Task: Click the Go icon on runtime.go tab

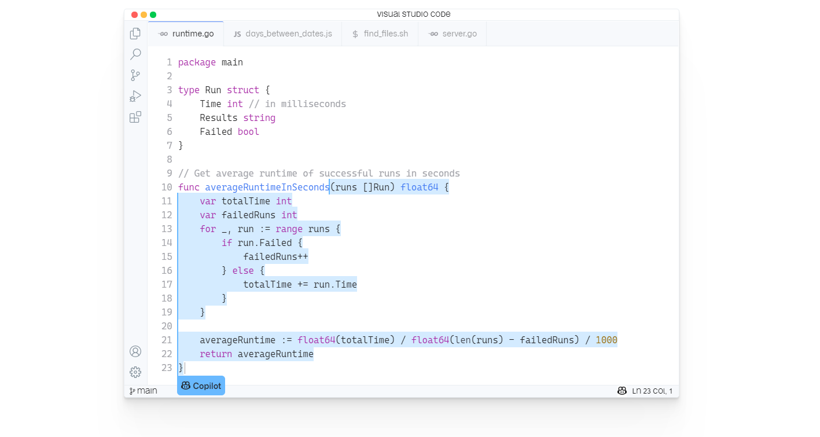Action: pos(164,33)
